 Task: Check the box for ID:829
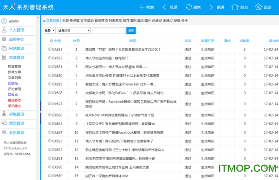(50, 84)
